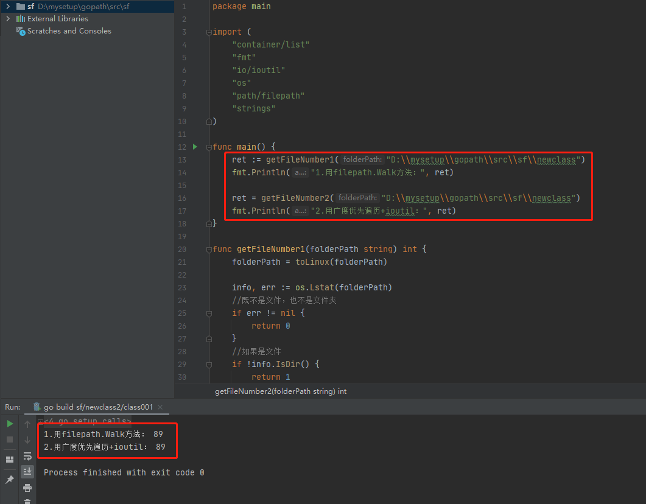Click 'return 1' statement

(271, 377)
